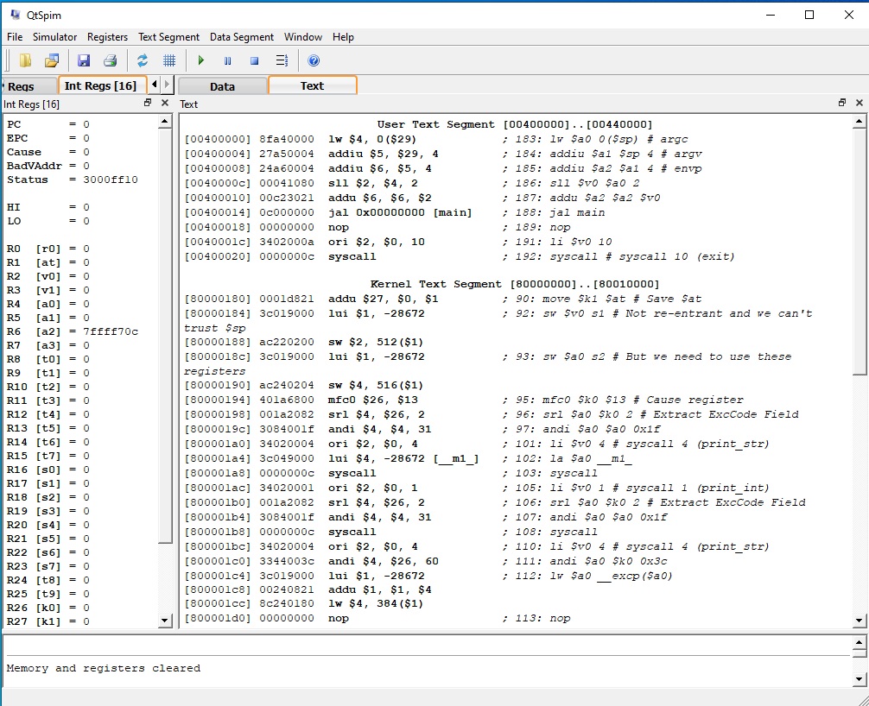Open the Simulator menu
The height and width of the screenshot is (706, 869).
pos(54,37)
